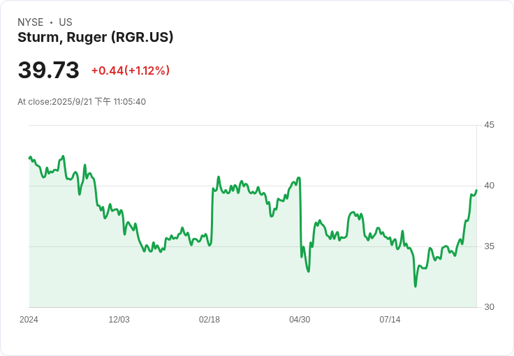Viewport: 514px width, 356px height.
Task: Click the 40 price axis label
Action: 489,186
